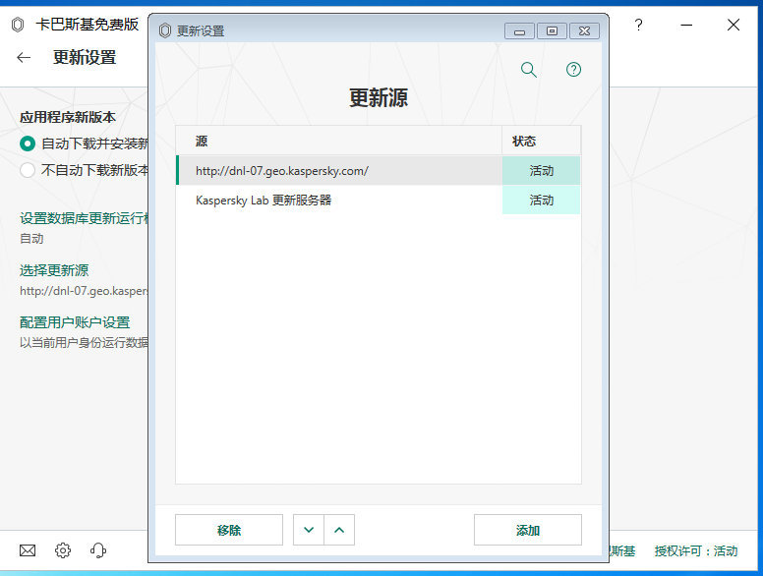Minimize the 更新设置 dialog
Screen dimensions: 763x576
click(x=519, y=31)
